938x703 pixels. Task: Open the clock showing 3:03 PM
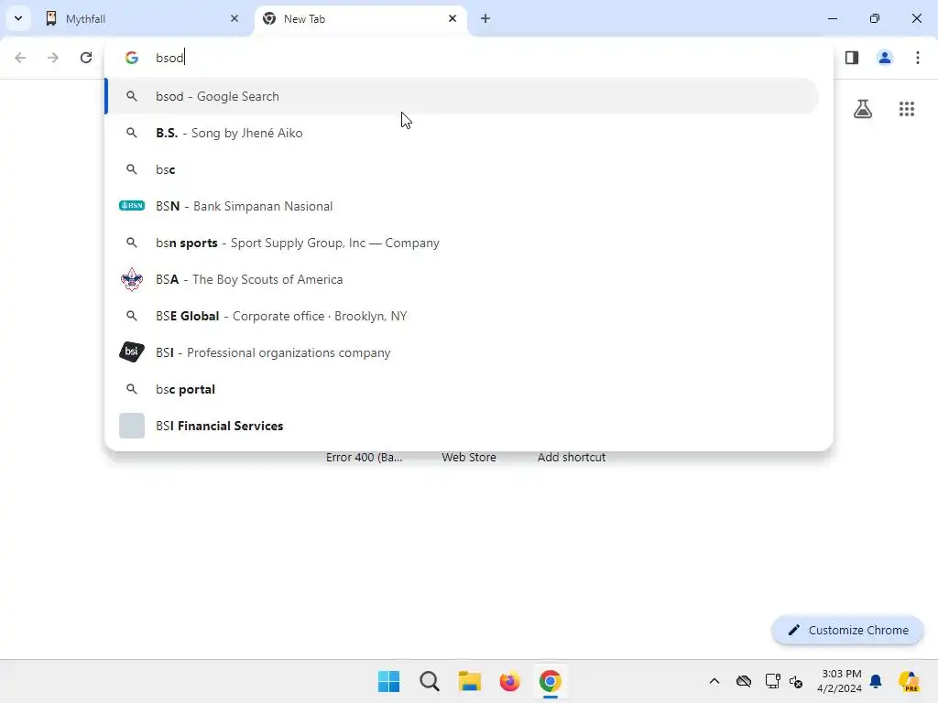[840, 681]
